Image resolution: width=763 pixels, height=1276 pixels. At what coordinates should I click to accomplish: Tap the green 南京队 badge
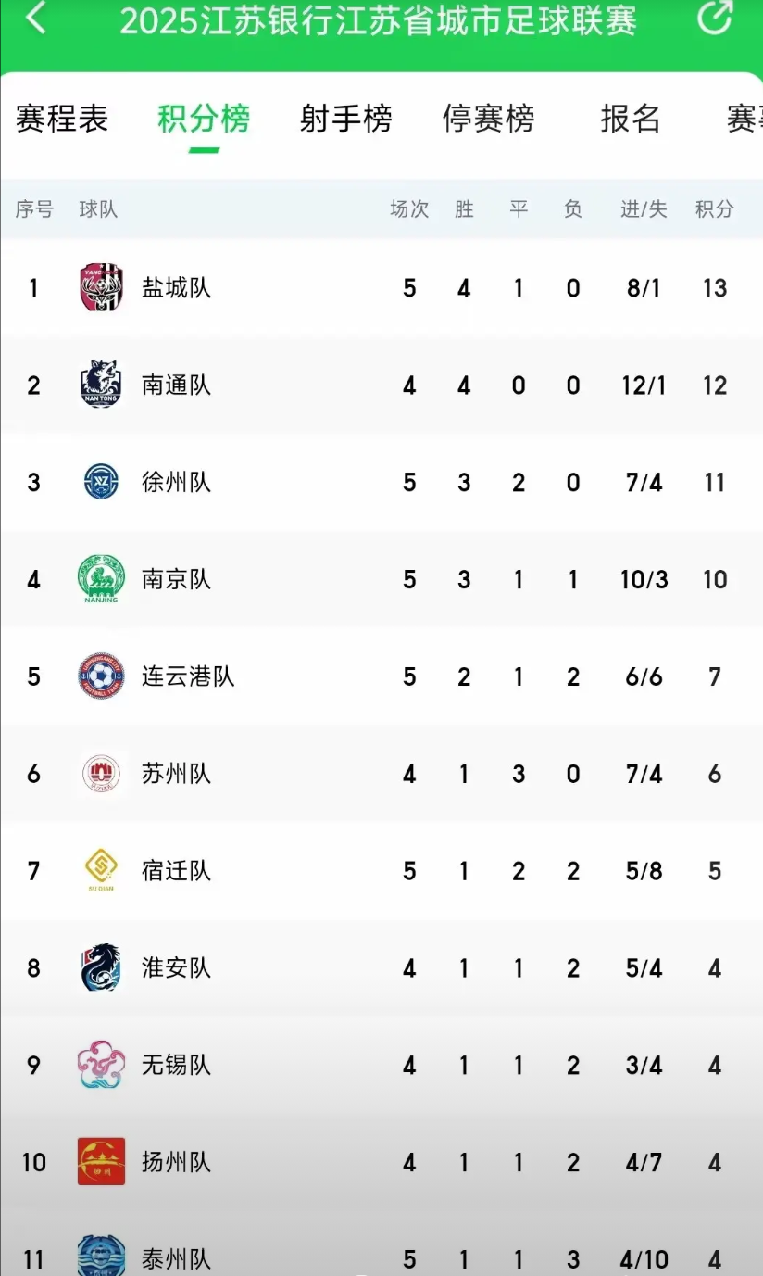coord(101,579)
